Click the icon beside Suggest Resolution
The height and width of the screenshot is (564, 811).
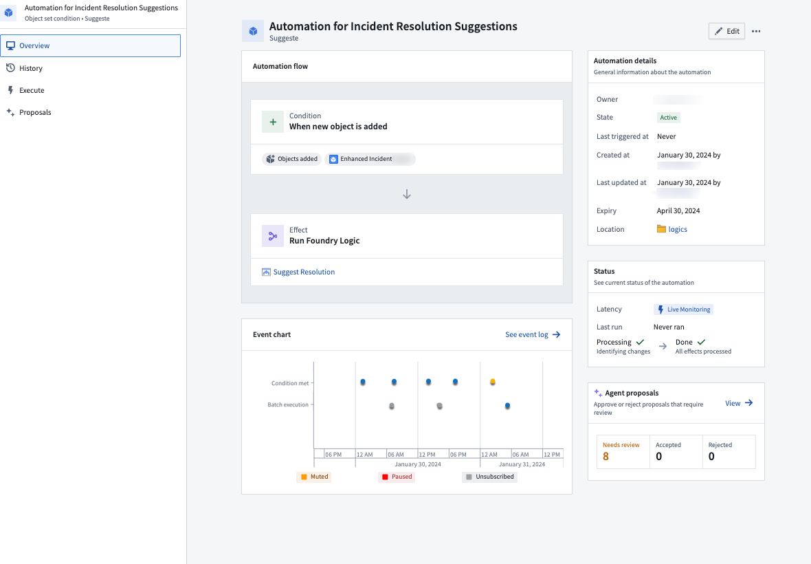266,272
